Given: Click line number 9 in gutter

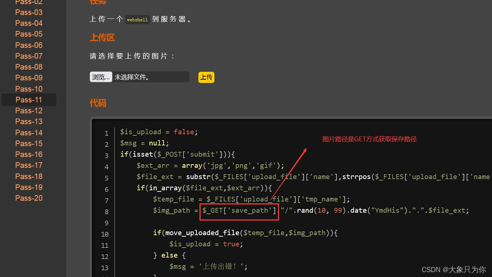Looking at the screenshot, I should click(106, 223).
